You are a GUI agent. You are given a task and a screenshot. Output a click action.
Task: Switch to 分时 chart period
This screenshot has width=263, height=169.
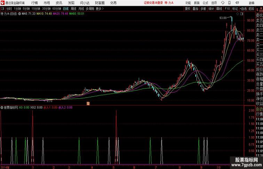pyautogui.click(x=9, y=9)
